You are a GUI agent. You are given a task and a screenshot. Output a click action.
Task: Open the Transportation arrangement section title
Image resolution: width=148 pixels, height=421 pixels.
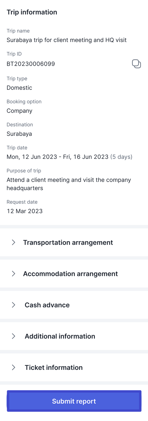tap(68, 242)
